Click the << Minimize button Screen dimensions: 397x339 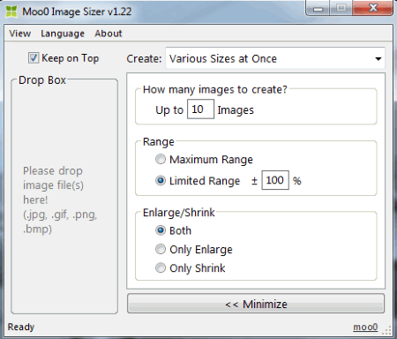click(x=256, y=304)
